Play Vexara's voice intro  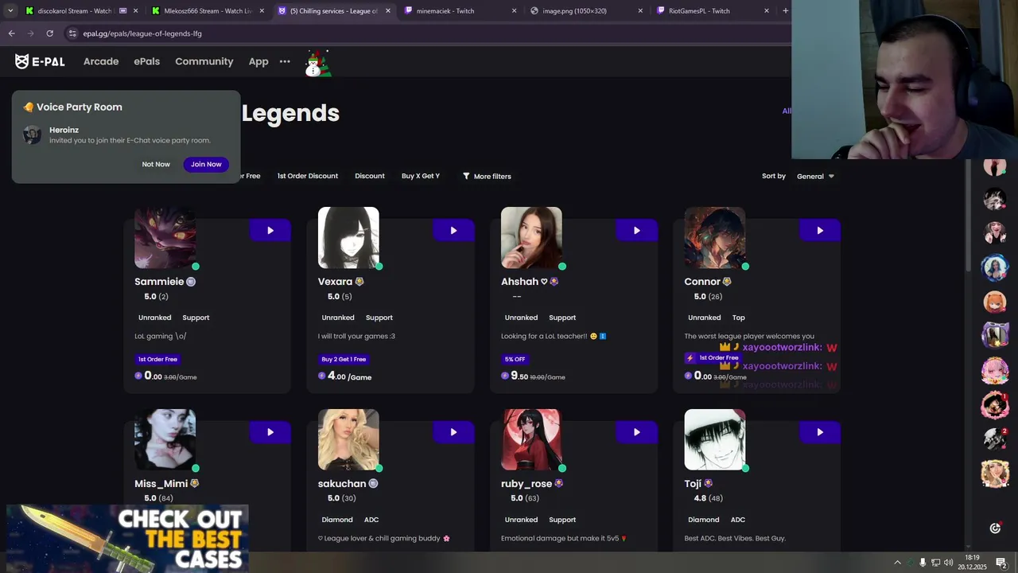pyautogui.click(x=453, y=230)
